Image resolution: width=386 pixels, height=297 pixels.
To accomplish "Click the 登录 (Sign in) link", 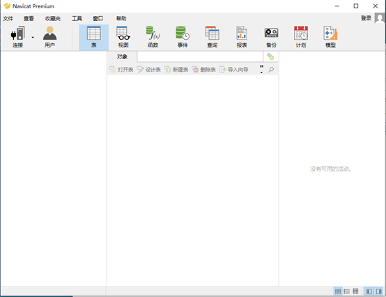I will [x=366, y=18].
